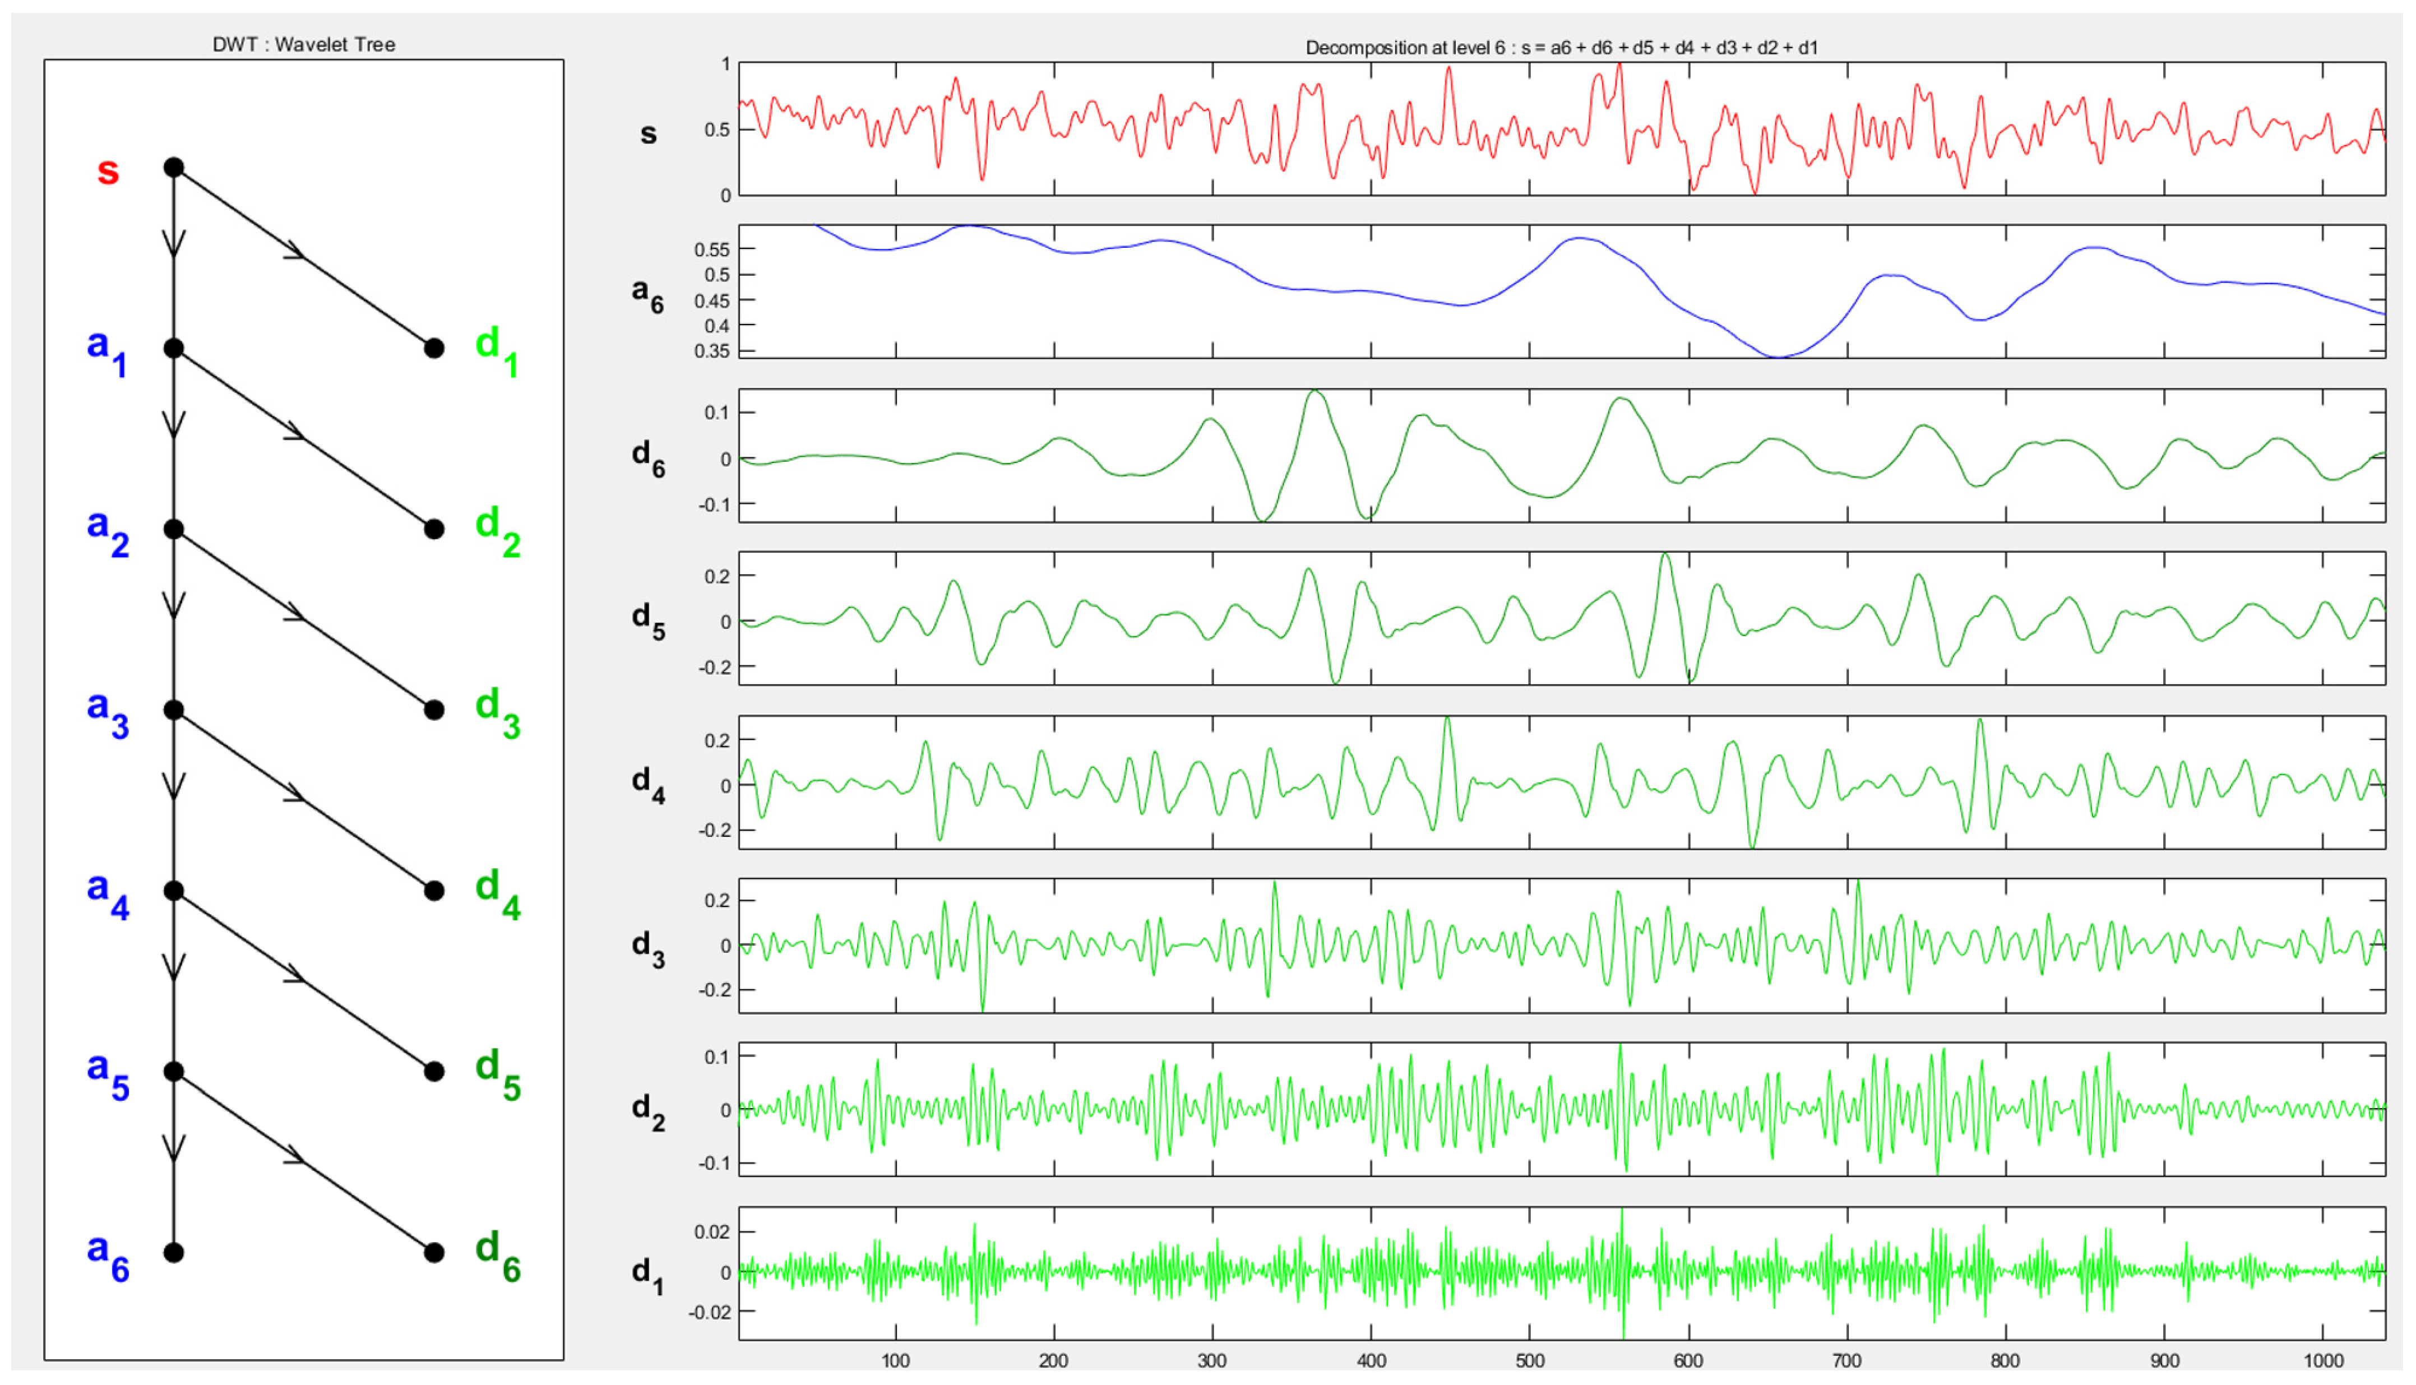Click the s root node in wavelet tree

tap(173, 168)
